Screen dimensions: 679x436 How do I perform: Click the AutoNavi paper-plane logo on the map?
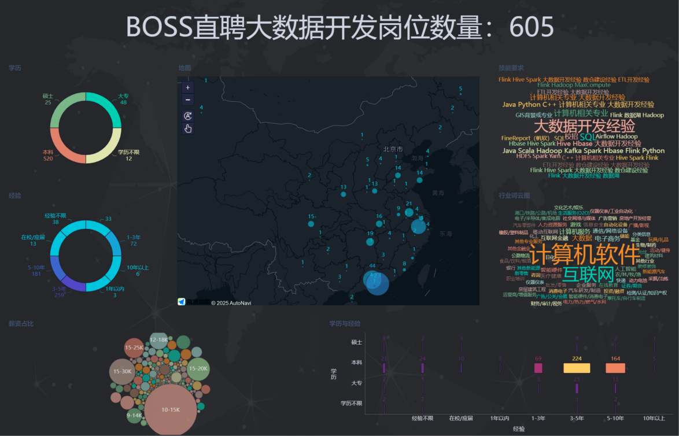pyautogui.click(x=182, y=302)
